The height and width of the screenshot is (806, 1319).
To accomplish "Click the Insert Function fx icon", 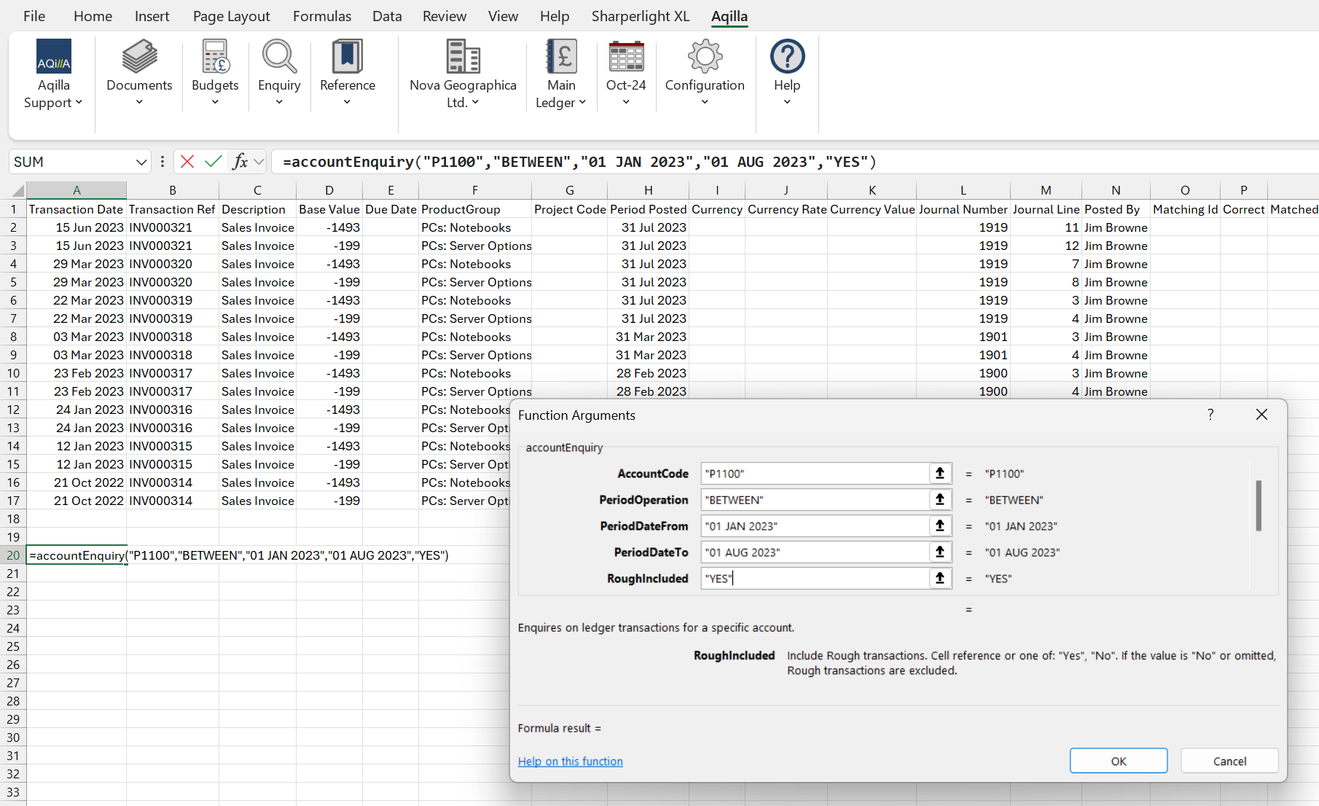I will [x=240, y=162].
